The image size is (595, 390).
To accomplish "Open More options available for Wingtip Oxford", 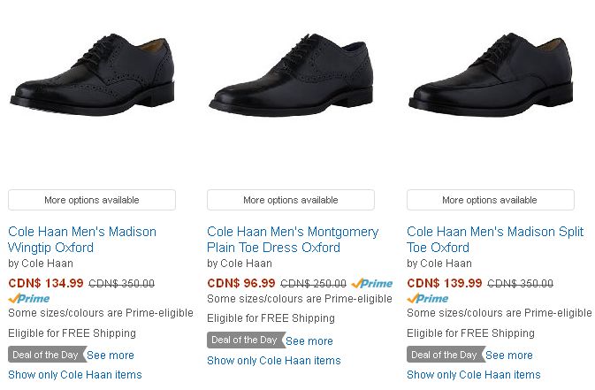I will point(92,200).
